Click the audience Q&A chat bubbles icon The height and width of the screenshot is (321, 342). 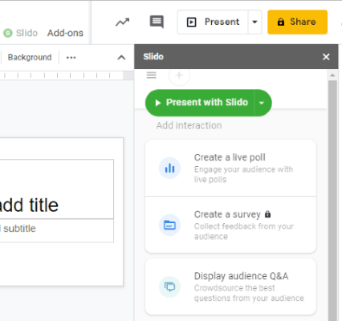point(169,286)
